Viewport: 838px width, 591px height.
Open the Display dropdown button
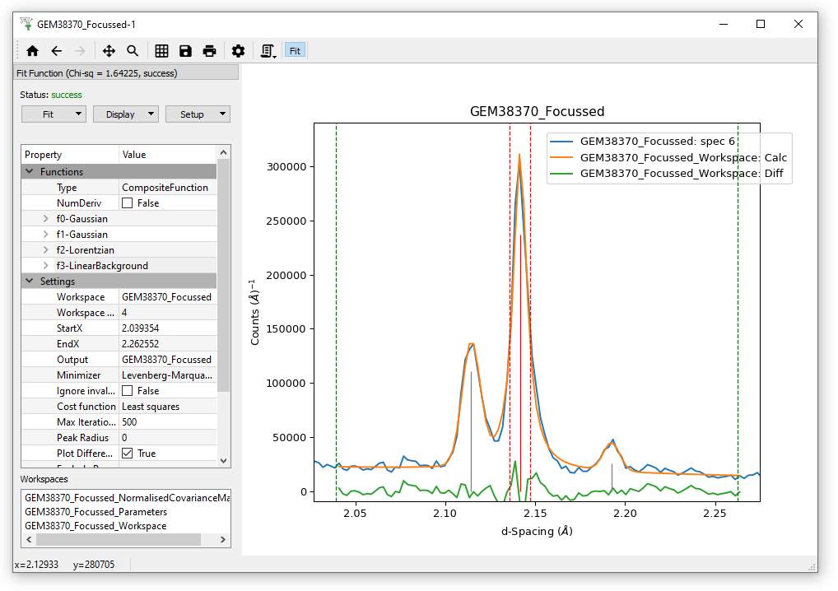pos(125,114)
